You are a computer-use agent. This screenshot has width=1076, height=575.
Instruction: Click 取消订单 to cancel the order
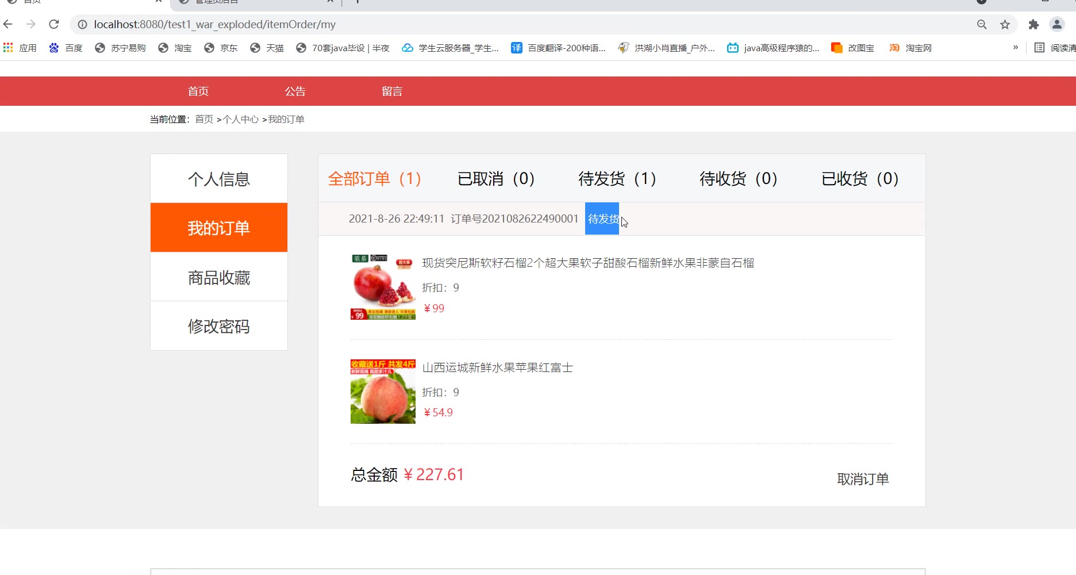(863, 479)
